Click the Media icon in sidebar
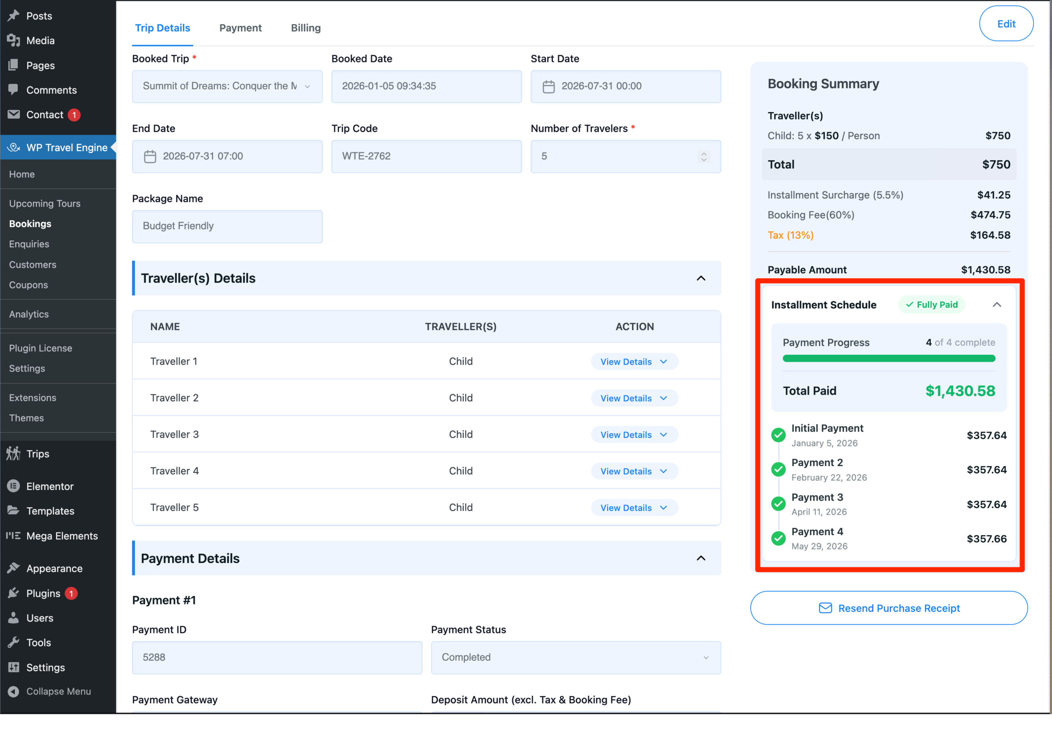1052x729 pixels. 13,40
